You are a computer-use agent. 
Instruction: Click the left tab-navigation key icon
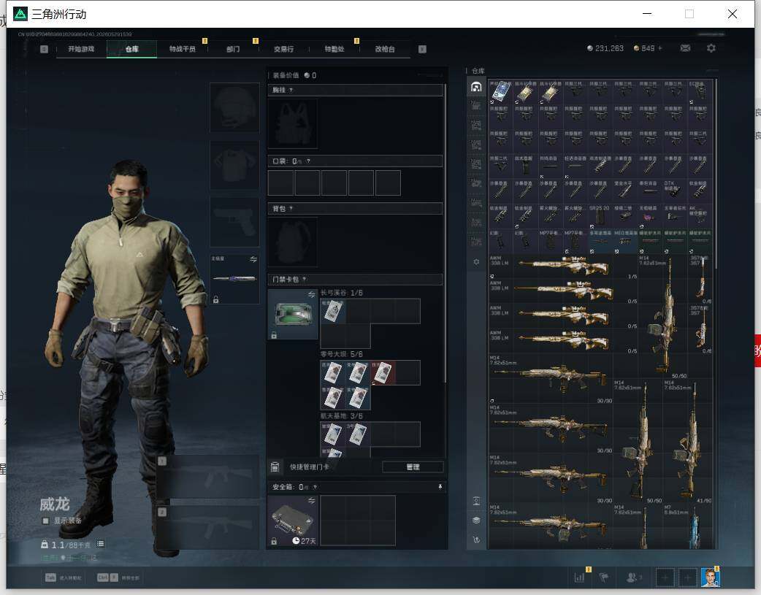coord(44,49)
